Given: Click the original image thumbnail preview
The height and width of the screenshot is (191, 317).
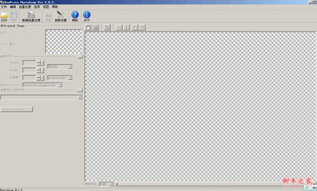Looking at the screenshot, I should click(64, 42).
